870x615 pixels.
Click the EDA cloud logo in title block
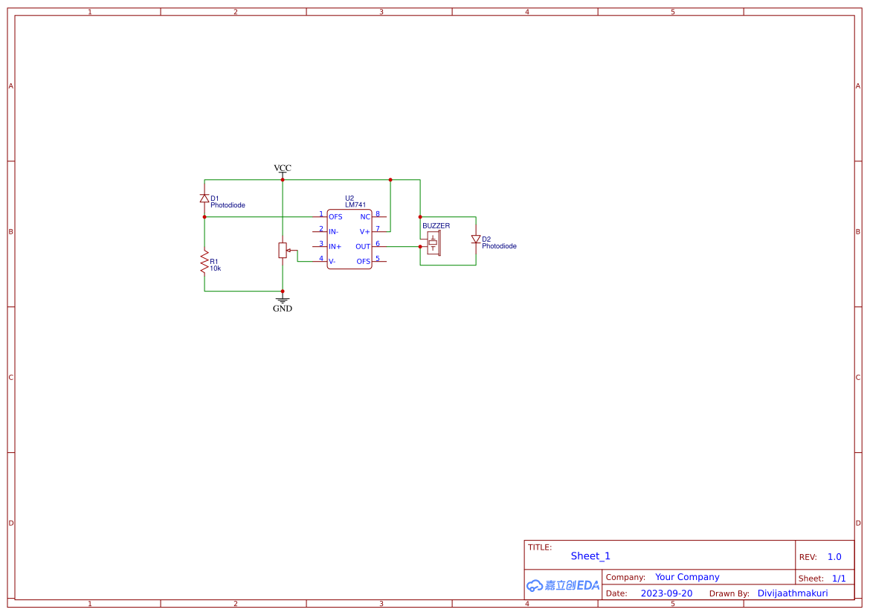[562, 585]
